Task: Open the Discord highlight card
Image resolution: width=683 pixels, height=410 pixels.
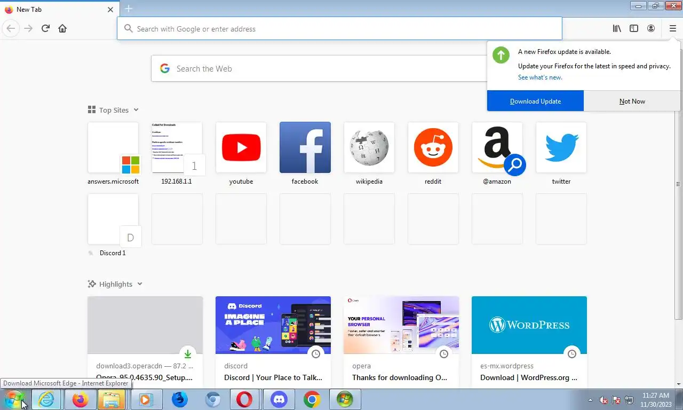Action: tap(273, 342)
